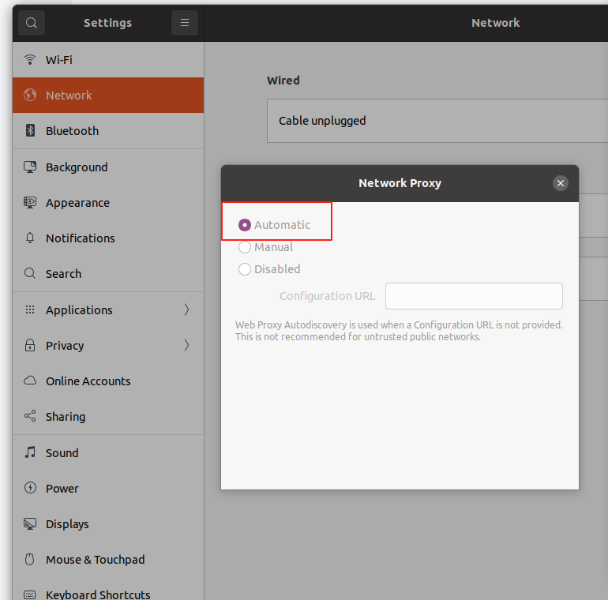Click the Keyboard Shortcuts keyboard icon

point(30,594)
